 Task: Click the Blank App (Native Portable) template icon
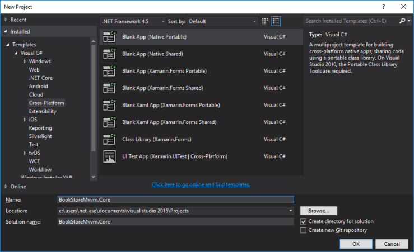(x=109, y=37)
